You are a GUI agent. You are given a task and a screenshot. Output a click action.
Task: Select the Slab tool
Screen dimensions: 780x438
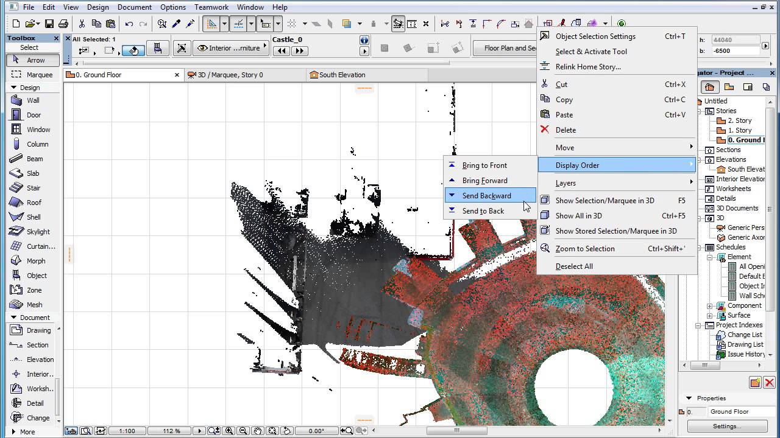(33, 173)
